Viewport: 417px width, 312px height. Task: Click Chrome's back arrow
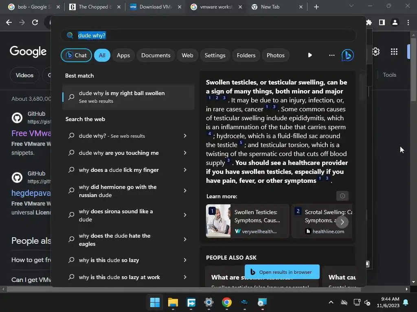9,22
